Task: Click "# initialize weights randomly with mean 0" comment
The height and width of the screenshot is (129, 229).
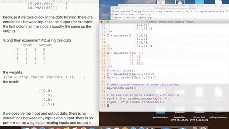Action: 143,95
